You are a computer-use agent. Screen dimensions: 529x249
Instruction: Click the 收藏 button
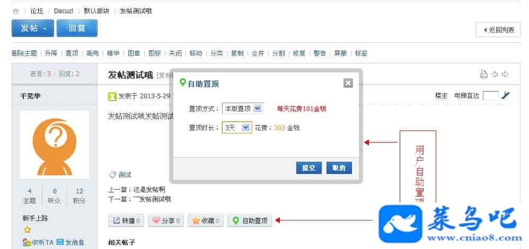pyautogui.click(x=206, y=221)
